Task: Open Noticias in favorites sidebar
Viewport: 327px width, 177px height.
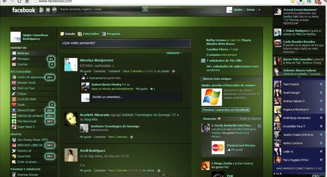Action: pyautogui.click(x=23, y=53)
